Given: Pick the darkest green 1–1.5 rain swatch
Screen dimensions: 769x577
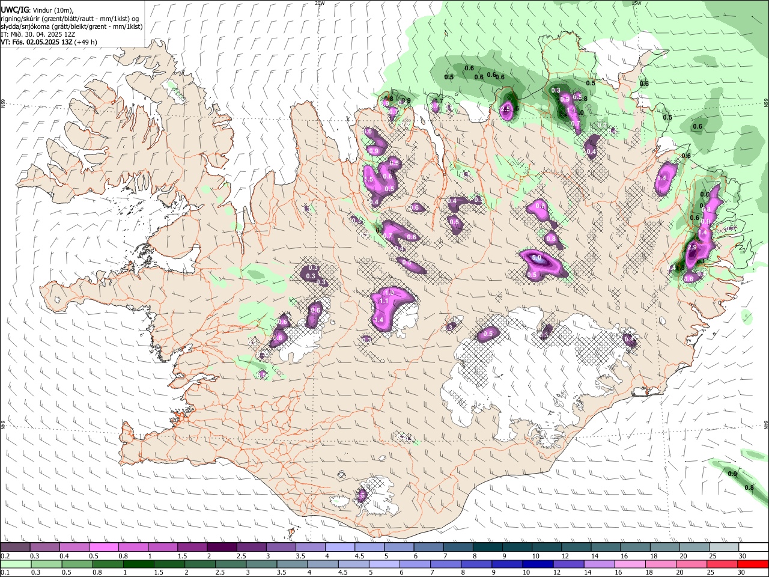Looking at the screenshot, I should click(139, 564).
